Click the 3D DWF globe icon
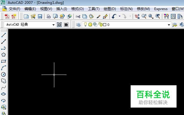 coord(69,16)
